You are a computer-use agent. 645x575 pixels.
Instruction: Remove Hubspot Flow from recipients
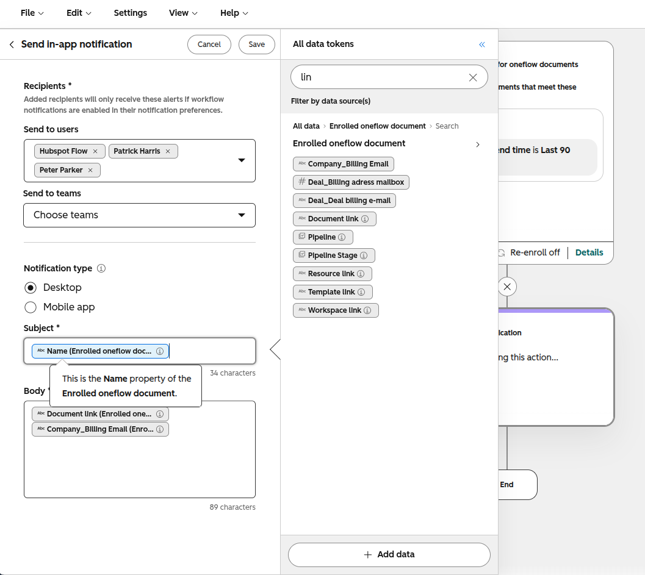(x=95, y=151)
